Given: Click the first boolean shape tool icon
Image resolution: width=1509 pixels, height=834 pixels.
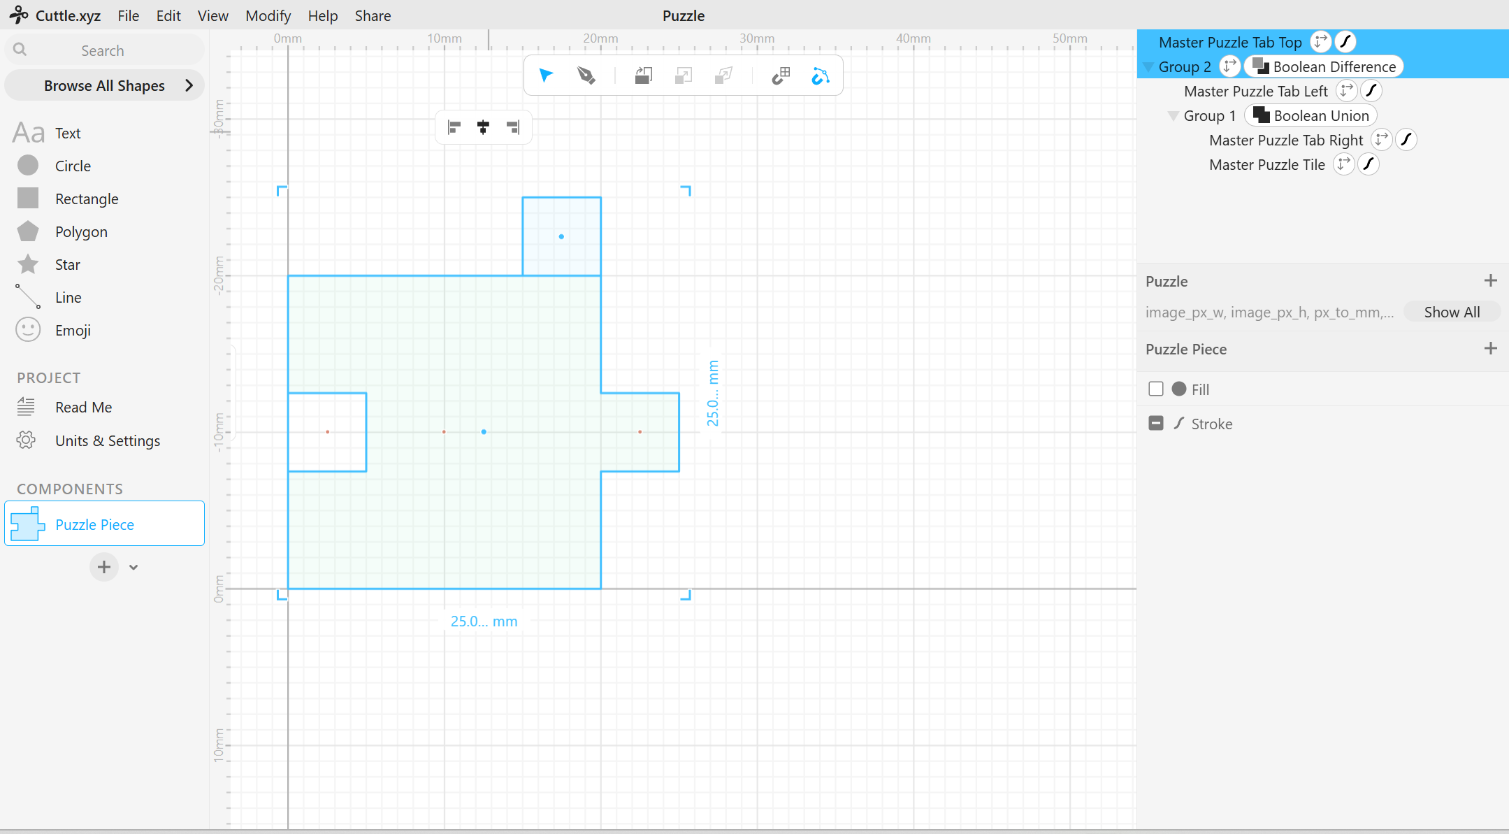Looking at the screenshot, I should (x=644, y=76).
